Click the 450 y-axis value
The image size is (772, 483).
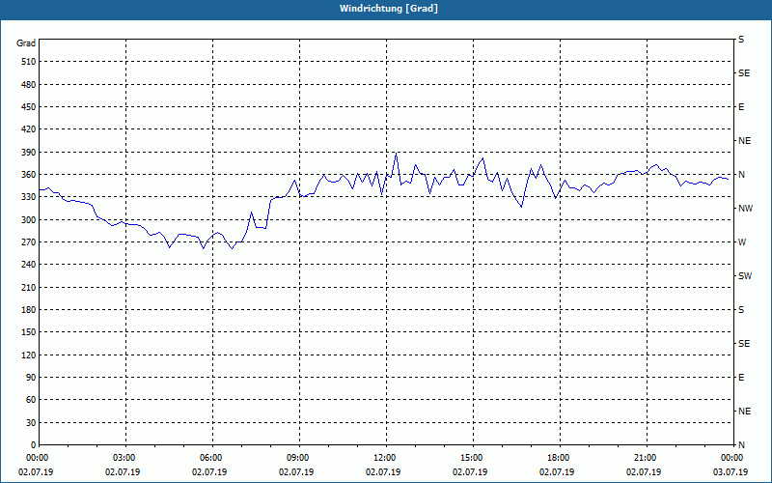click(29, 107)
